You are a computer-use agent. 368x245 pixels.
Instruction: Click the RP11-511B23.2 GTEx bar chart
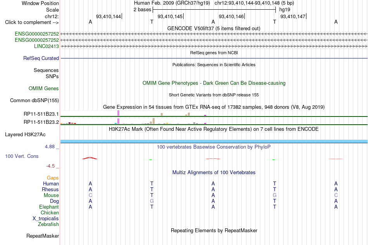[x=133, y=121]
